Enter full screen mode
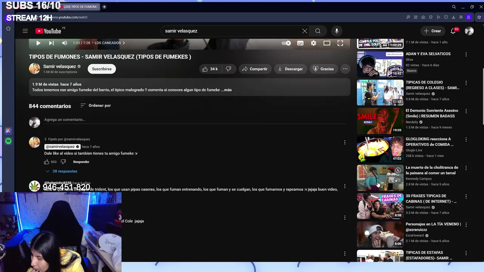This screenshot has height=272, width=484. [340, 43]
